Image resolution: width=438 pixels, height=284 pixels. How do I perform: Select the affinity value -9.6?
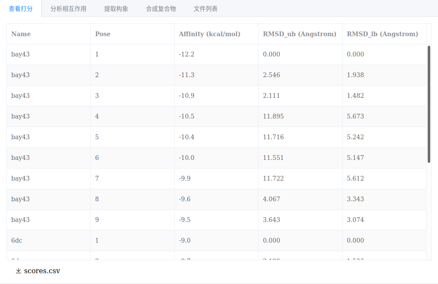pos(185,199)
